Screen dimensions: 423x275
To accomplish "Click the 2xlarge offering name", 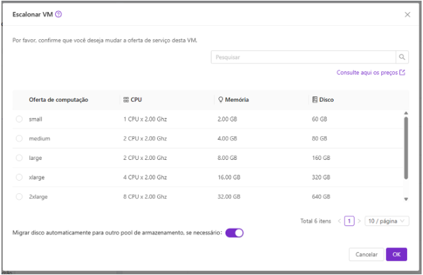I will click(38, 197).
